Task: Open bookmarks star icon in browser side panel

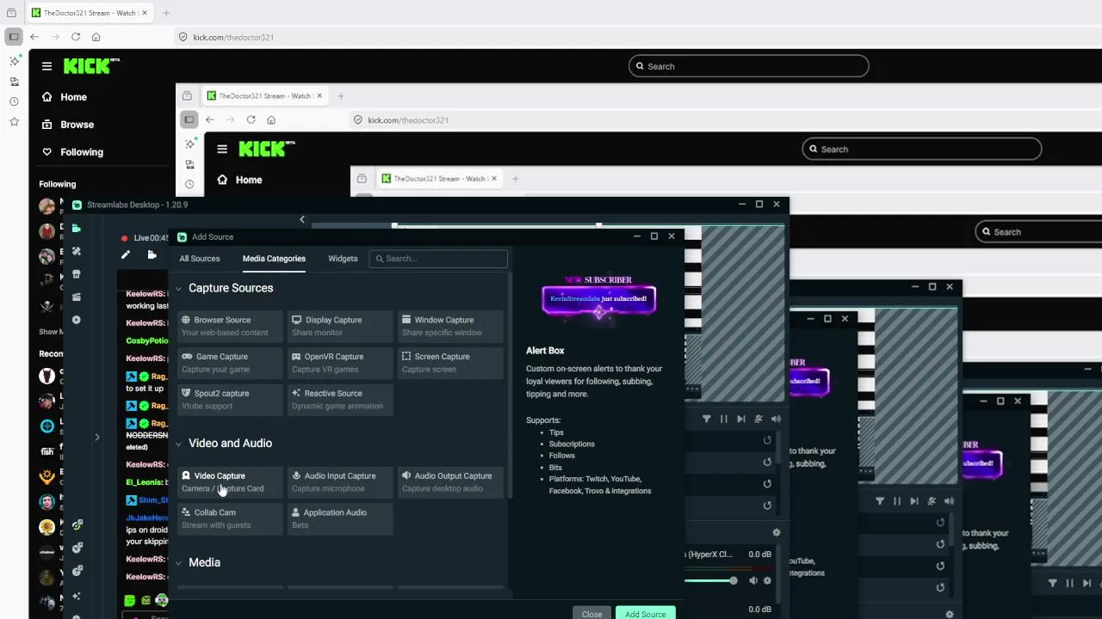Action: pyautogui.click(x=14, y=122)
